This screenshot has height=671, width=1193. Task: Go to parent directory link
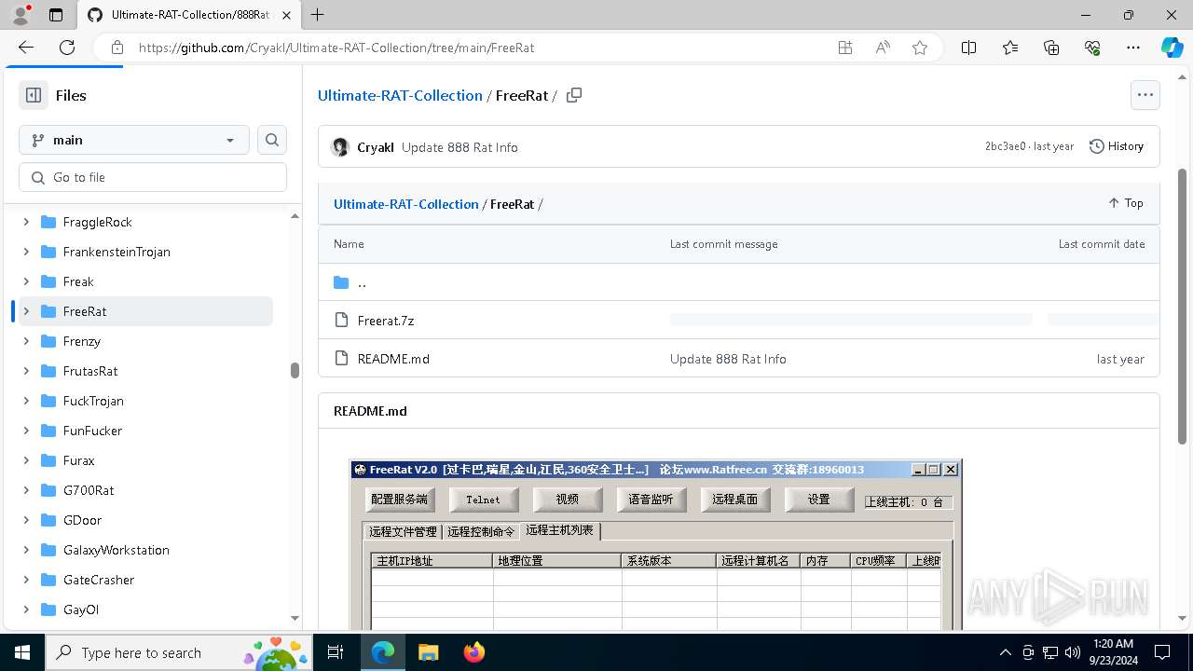(362, 282)
